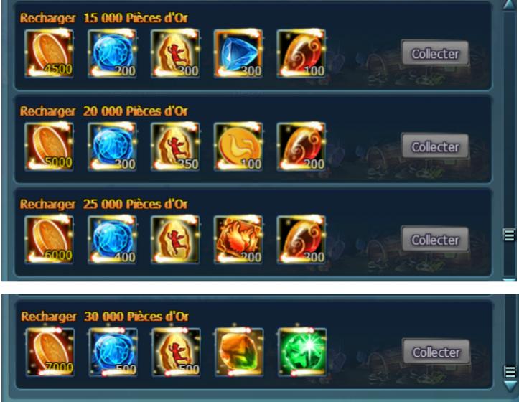Image resolution: width=519 pixels, height=402 pixels.
Task: Click the upper scrollbar grip handle
Action: coord(509,235)
